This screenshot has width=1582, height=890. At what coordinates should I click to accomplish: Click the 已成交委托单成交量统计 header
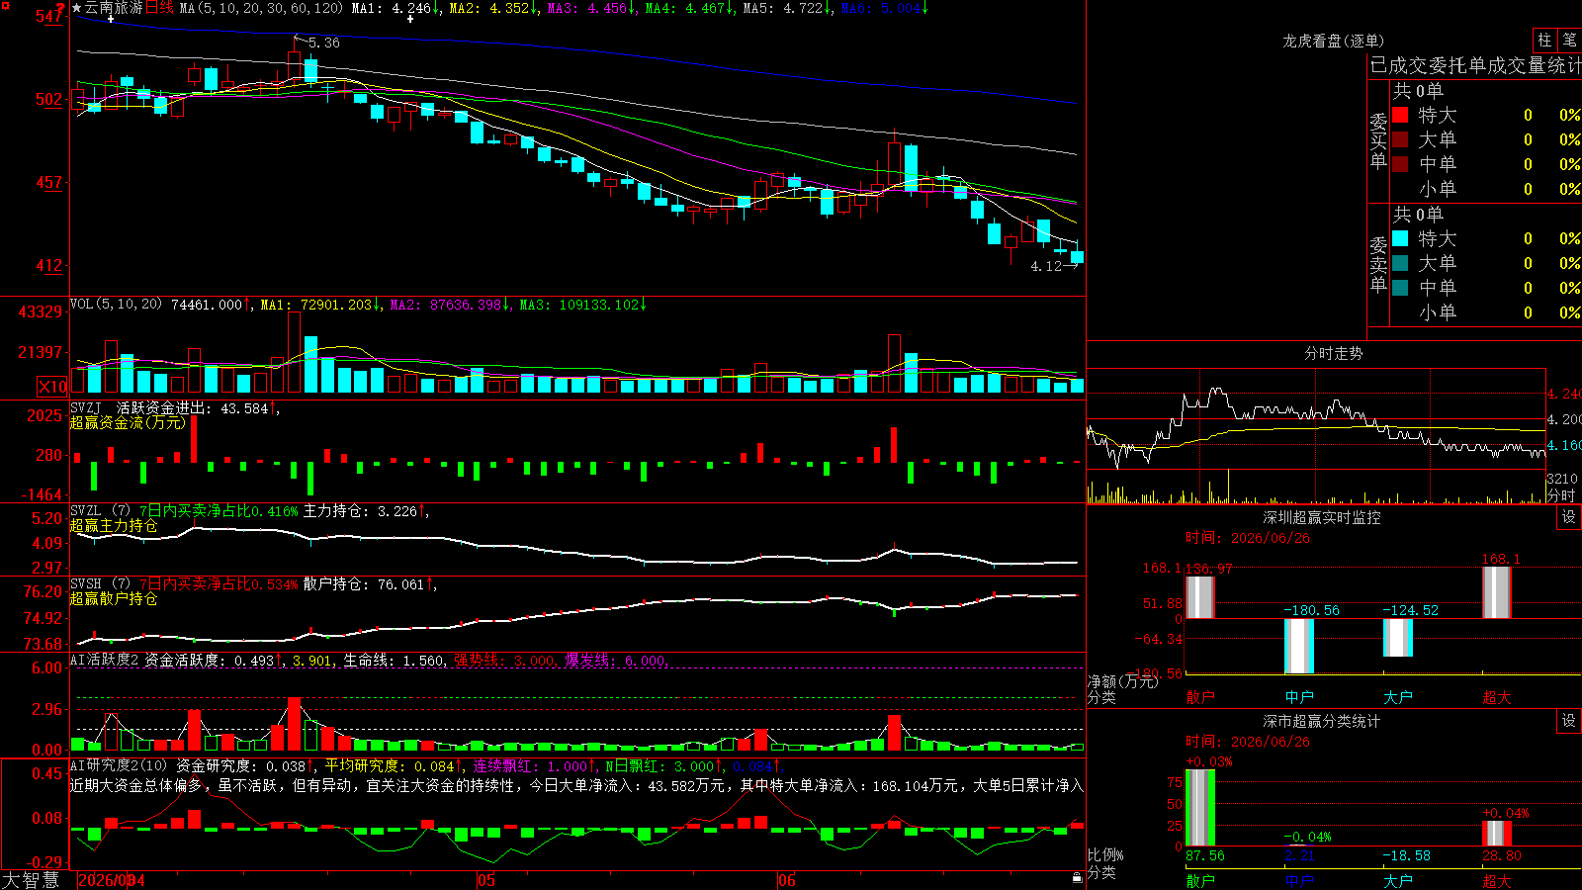(x=1475, y=65)
